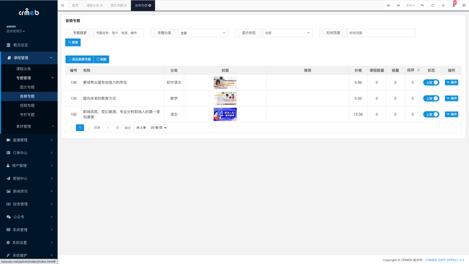Click the fullscreen plus icon in the toolbar
Screen dimensions: 469x264
click(443, 5)
